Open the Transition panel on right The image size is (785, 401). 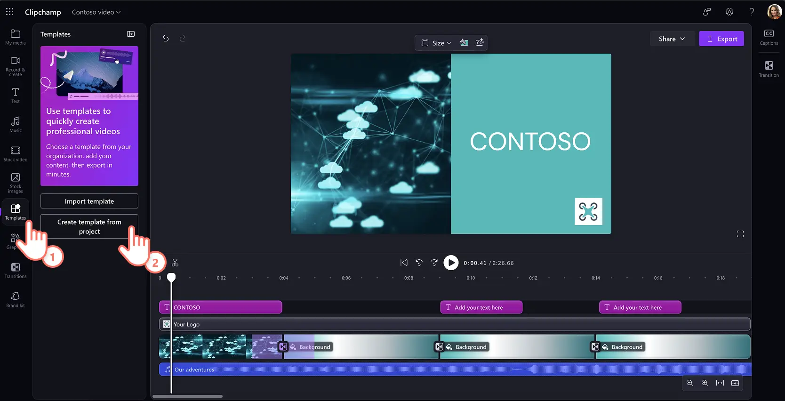click(769, 69)
